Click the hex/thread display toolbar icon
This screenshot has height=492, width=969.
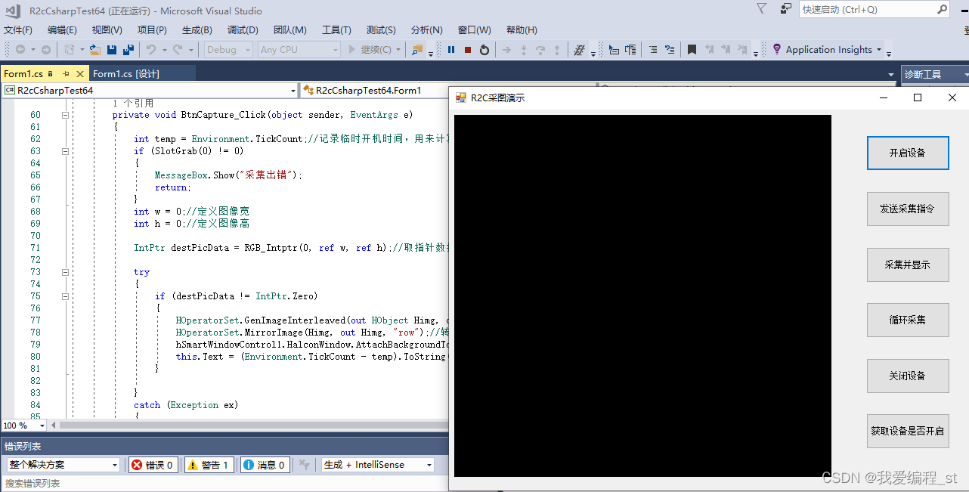pyautogui.click(x=580, y=50)
